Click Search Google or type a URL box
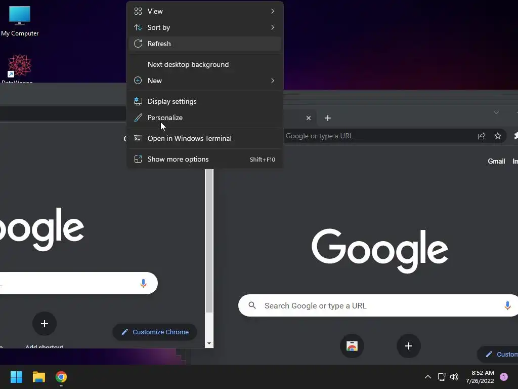The height and width of the screenshot is (389, 518). tap(378, 305)
